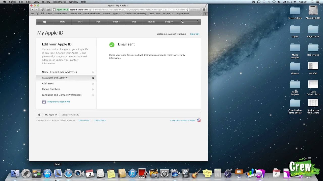Open Calendar icon in the Dock
323x181 pixels.
point(90,173)
